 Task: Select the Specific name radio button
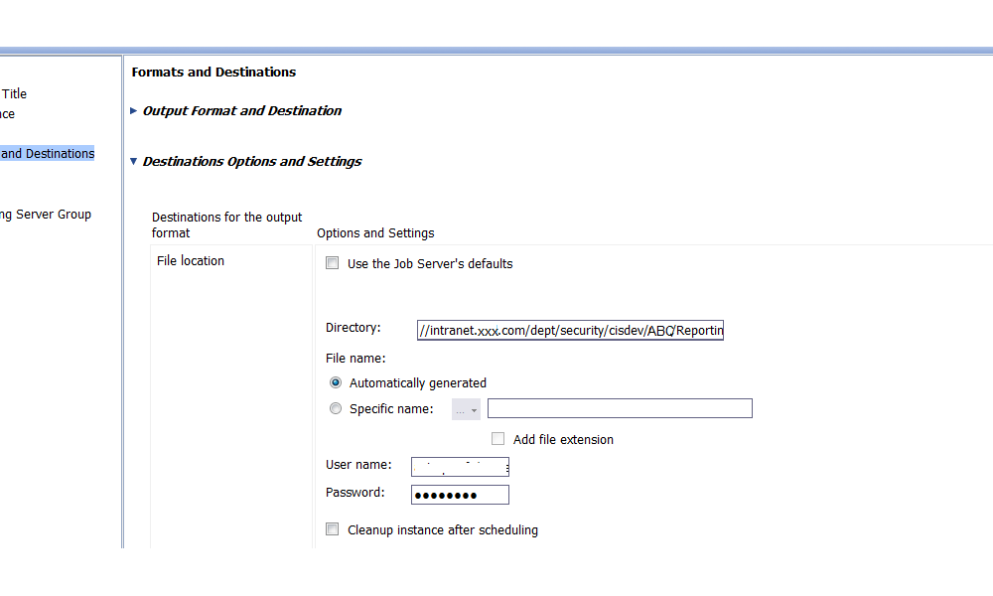pos(336,408)
